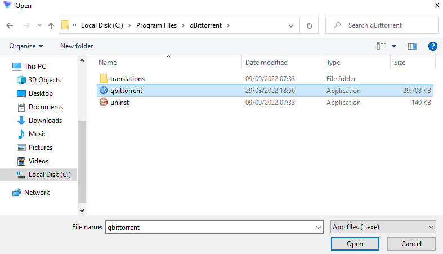Image resolution: width=443 pixels, height=254 pixels.
Task: Click the uninst installer icon
Action: pos(104,102)
